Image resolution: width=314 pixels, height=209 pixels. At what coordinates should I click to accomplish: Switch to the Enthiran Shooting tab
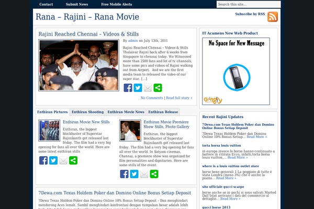click(87, 112)
